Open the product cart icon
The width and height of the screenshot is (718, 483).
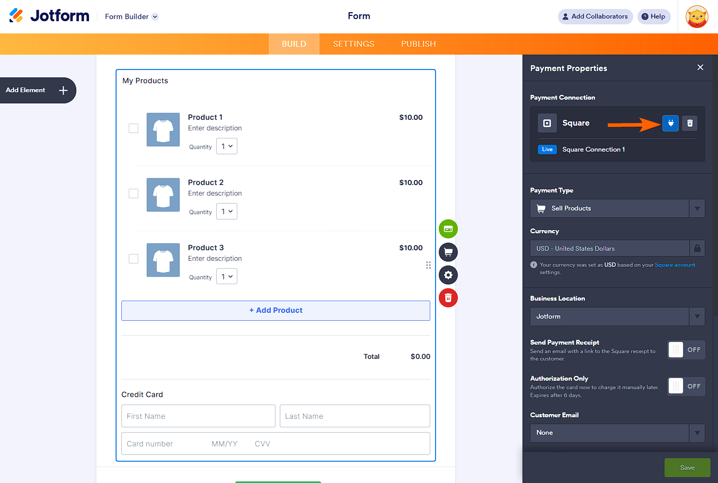tap(448, 252)
